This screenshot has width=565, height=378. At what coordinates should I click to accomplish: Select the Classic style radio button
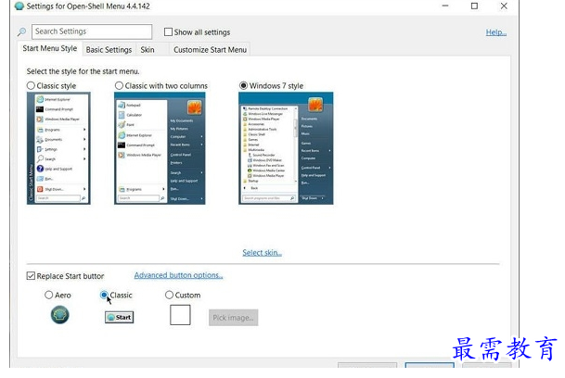[31, 85]
